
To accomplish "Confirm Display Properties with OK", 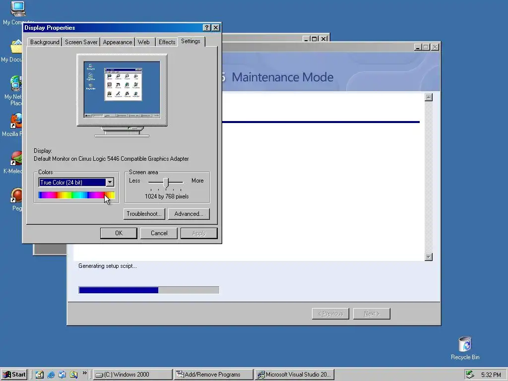I will coord(119,233).
